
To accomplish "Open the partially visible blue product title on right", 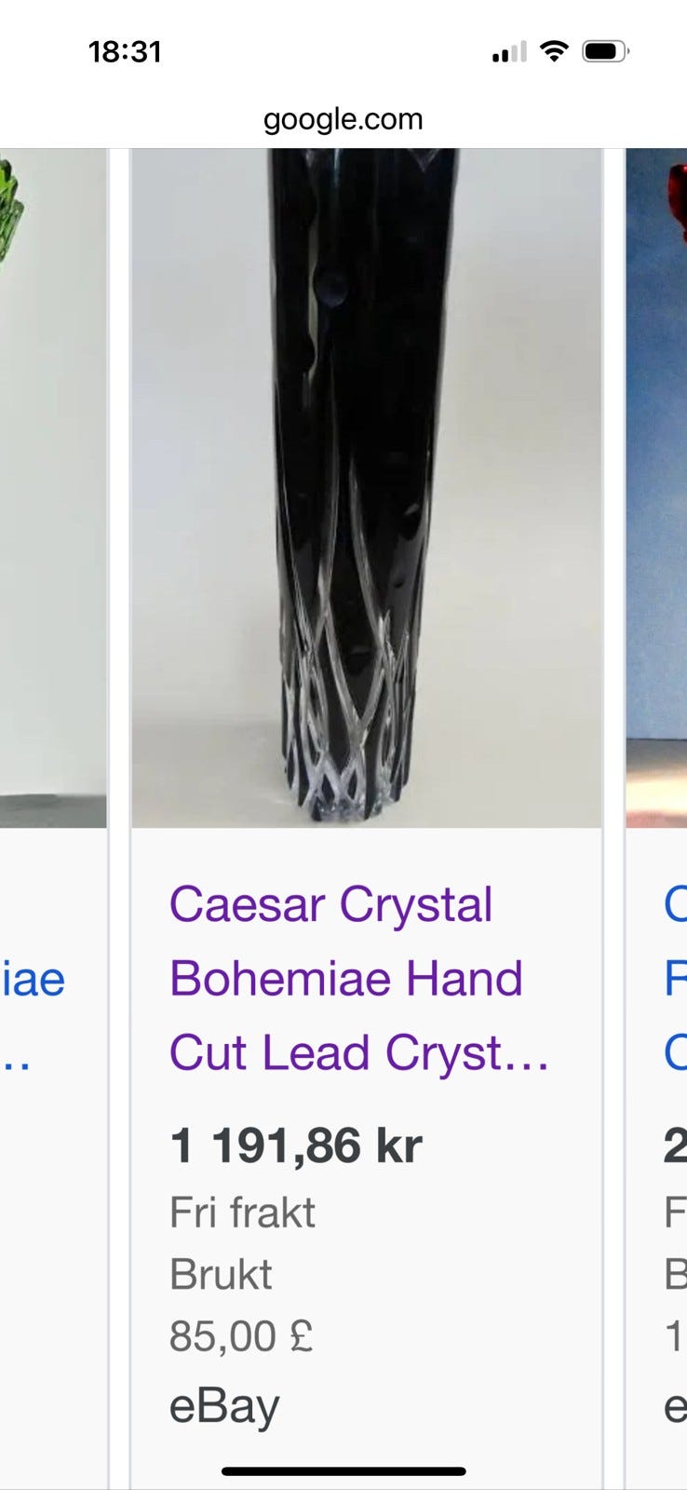I will (675, 979).
